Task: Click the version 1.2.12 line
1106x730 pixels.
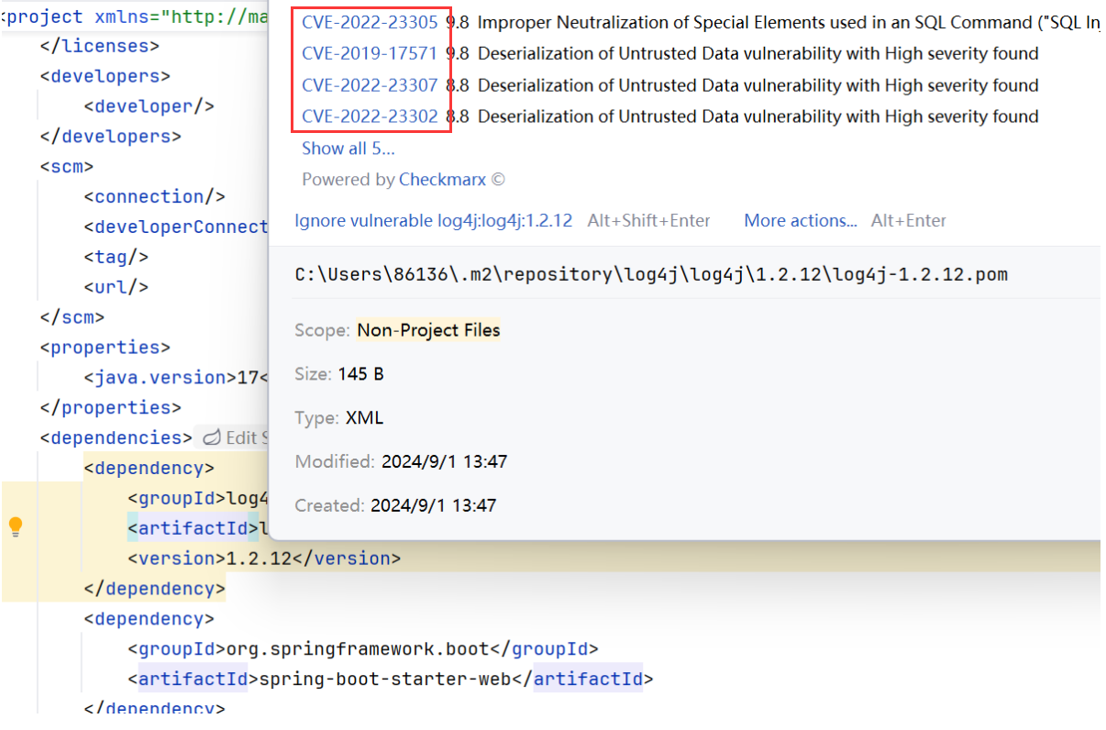Action: [x=264, y=559]
